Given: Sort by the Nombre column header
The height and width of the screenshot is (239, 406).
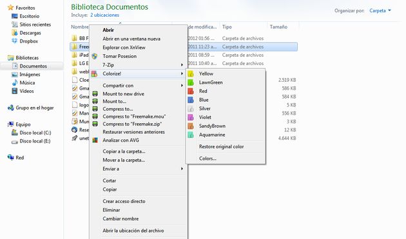Looking at the screenshot, I should coord(80,27).
